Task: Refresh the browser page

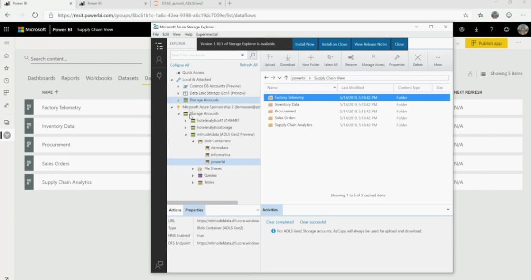Action: (35, 15)
